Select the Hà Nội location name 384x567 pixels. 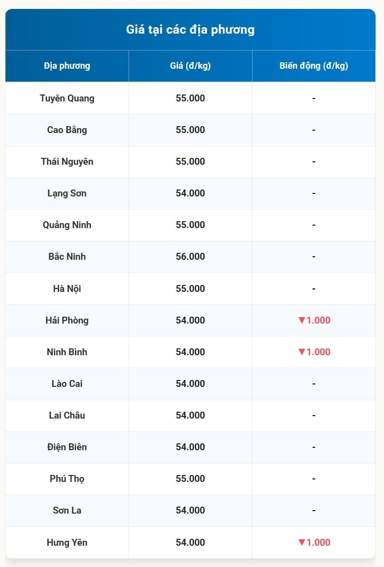click(67, 288)
